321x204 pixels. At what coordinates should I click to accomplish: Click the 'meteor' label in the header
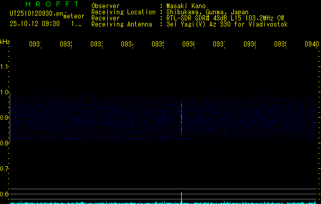[74, 16]
